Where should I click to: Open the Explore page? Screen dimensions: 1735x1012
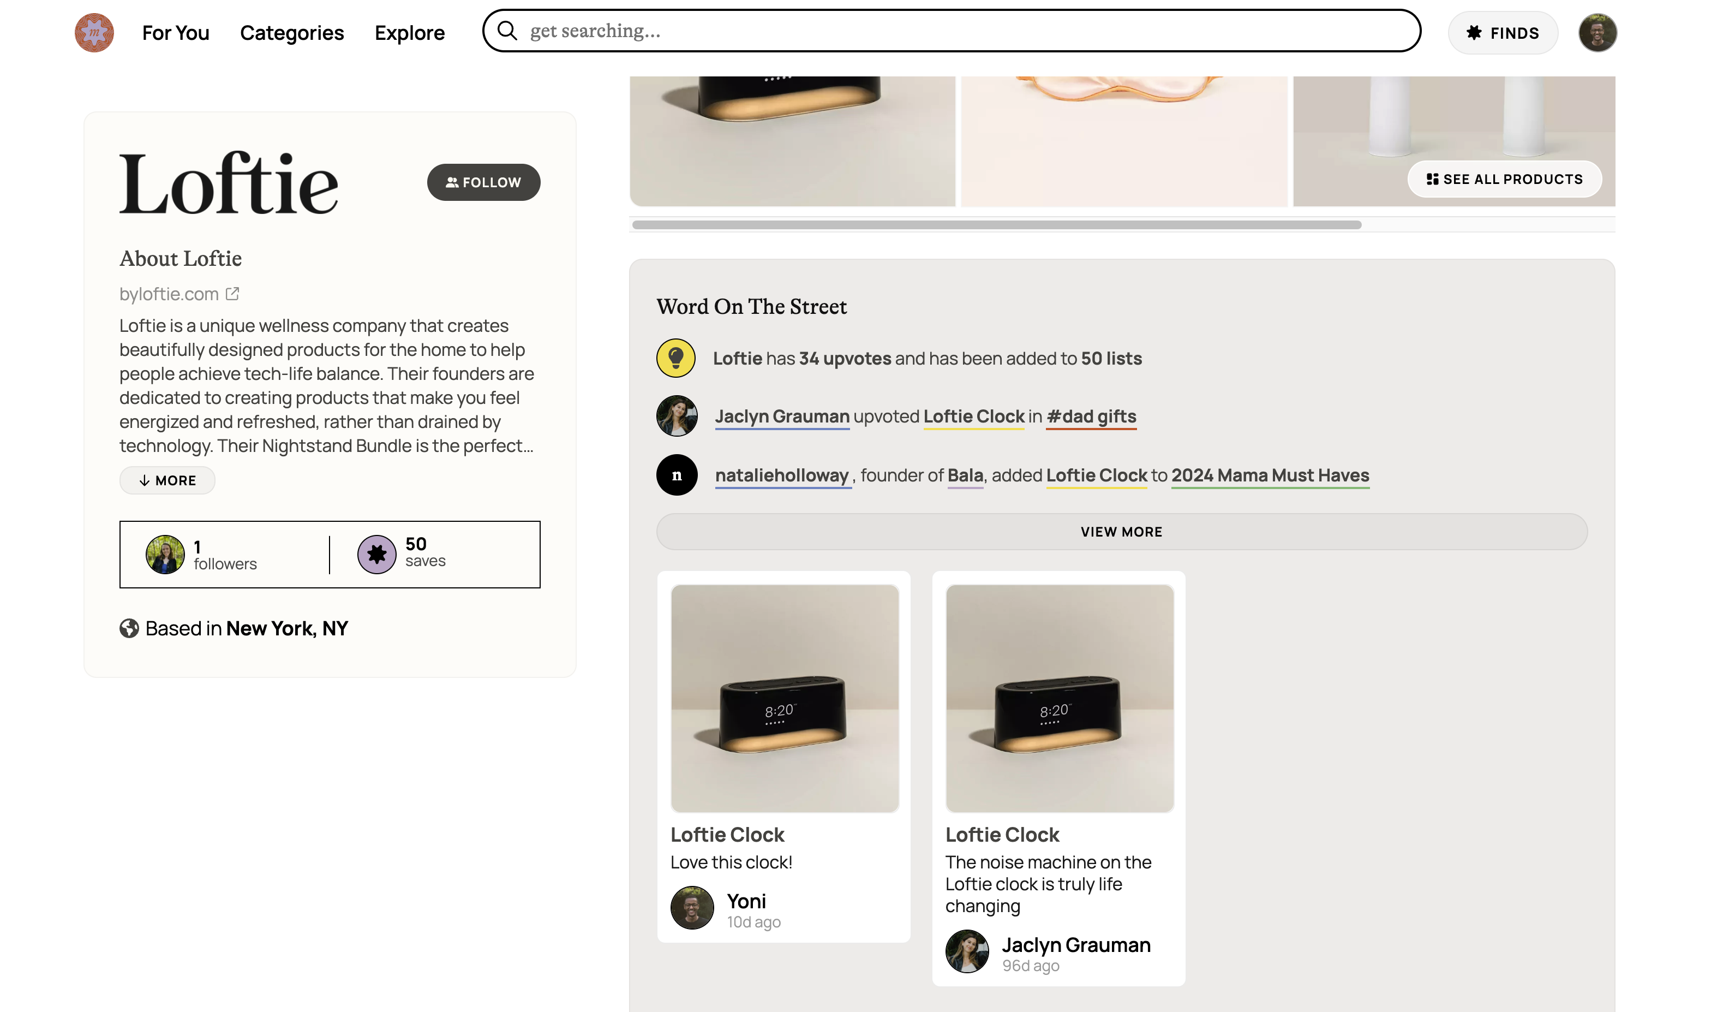click(410, 32)
